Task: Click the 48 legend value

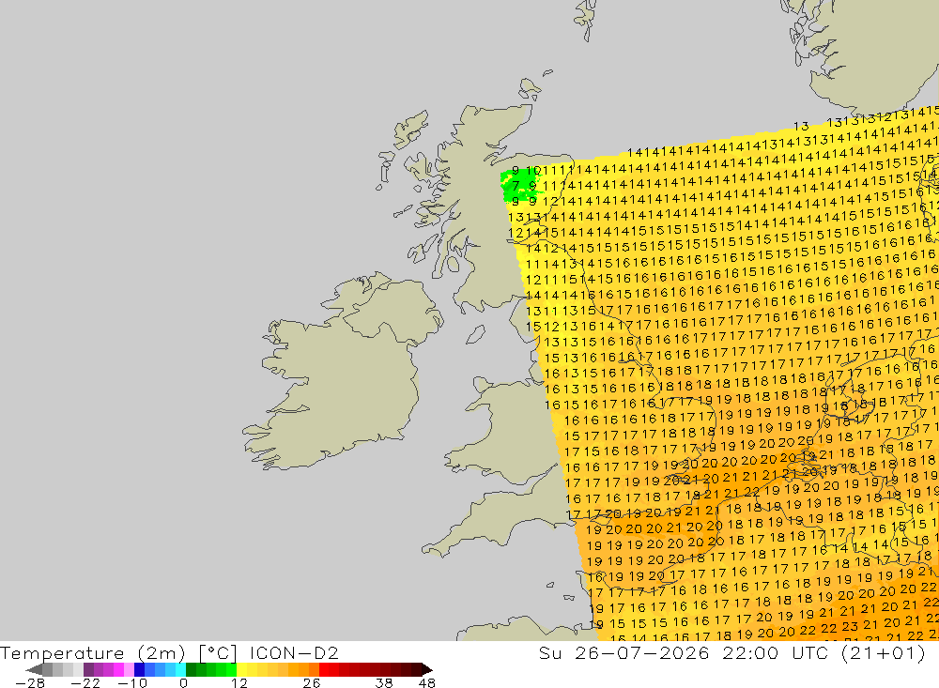Action: coord(427,682)
